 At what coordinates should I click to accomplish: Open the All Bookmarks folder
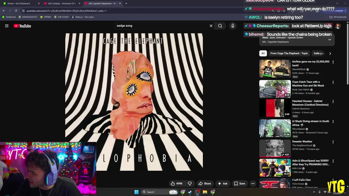pos(338,17)
